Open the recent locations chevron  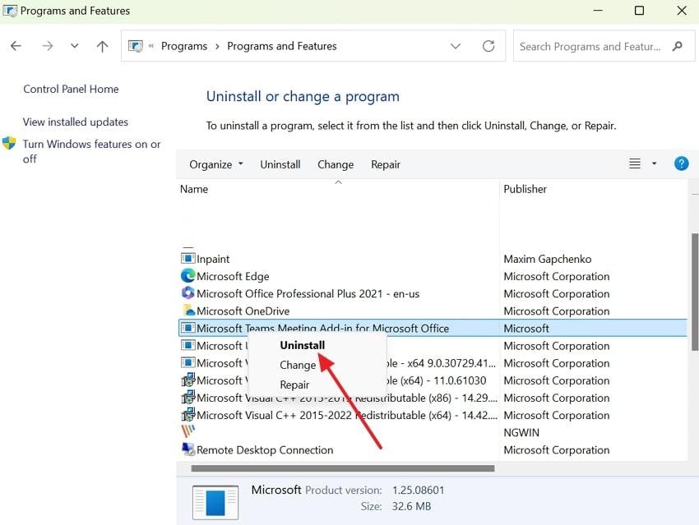(75, 46)
